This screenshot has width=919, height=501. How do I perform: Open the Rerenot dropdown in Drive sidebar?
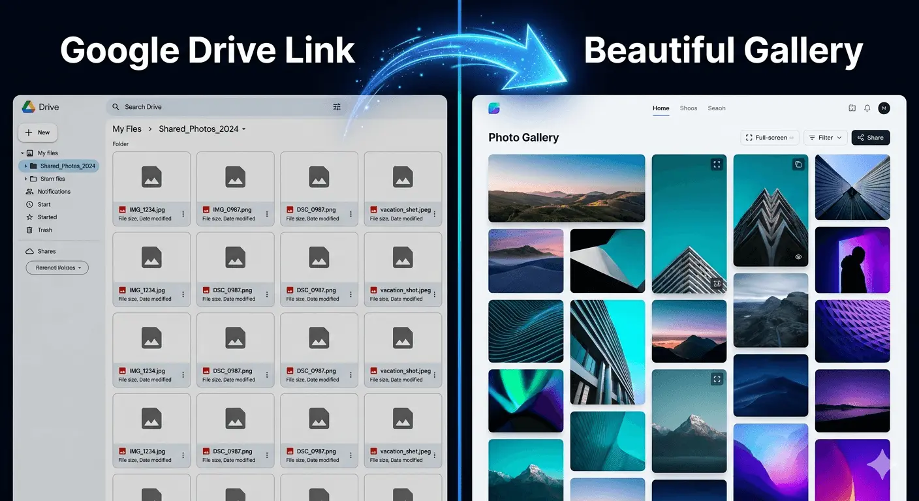(x=57, y=267)
